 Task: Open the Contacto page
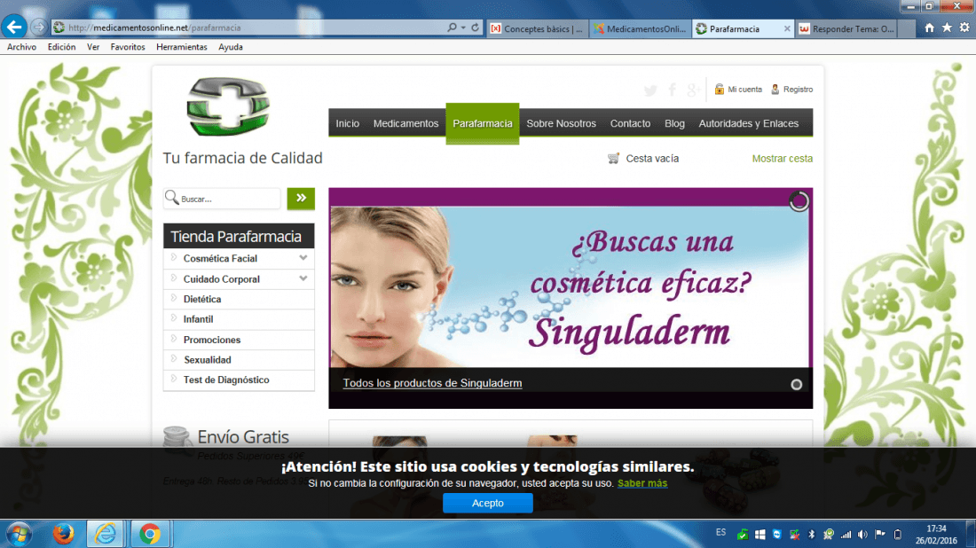tap(630, 123)
